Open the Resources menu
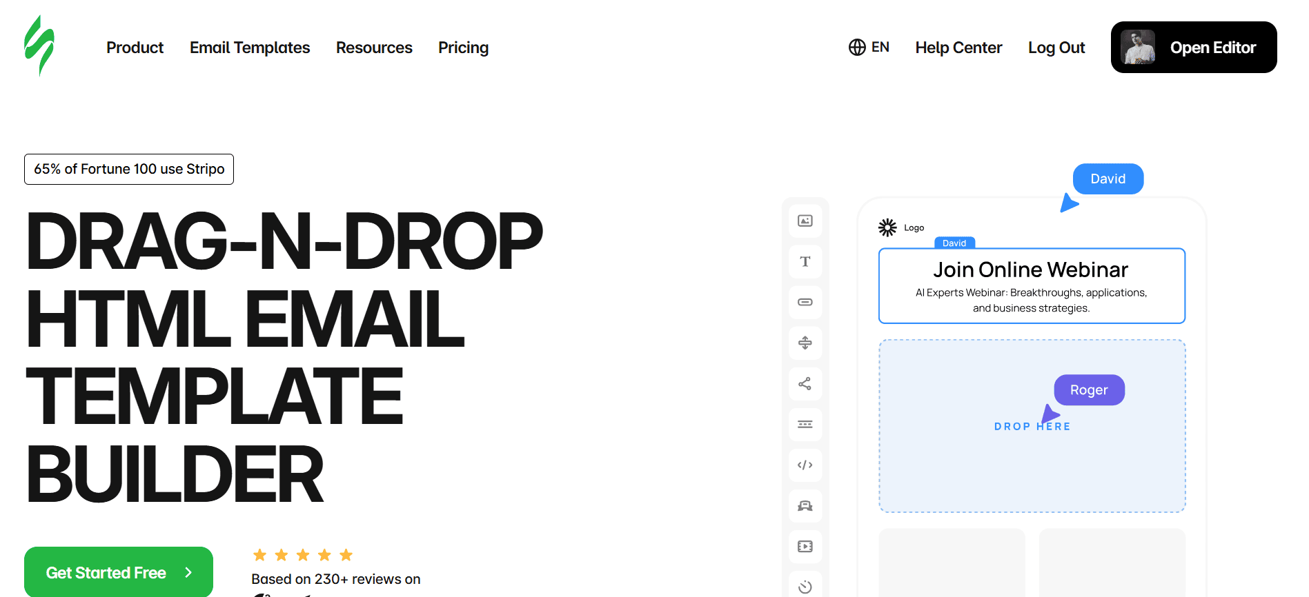The width and height of the screenshot is (1309, 597). [374, 48]
